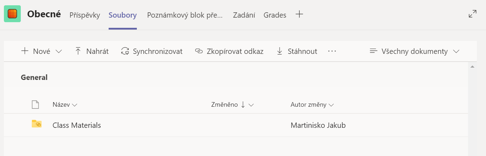Click the Nahrát upload button
Image resolution: width=486 pixels, height=156 pixels.
point(92,51)
